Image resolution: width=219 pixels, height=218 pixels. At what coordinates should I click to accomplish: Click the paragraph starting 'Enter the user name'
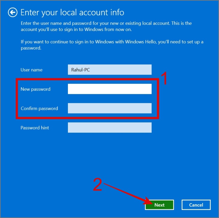click(x=106, y=26)
